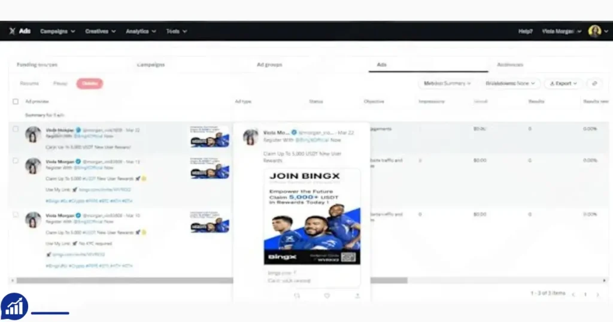The width and height of the screenshot is (613, 322).
Task: Open the Export dropdown
Action: tap(563, 83)
